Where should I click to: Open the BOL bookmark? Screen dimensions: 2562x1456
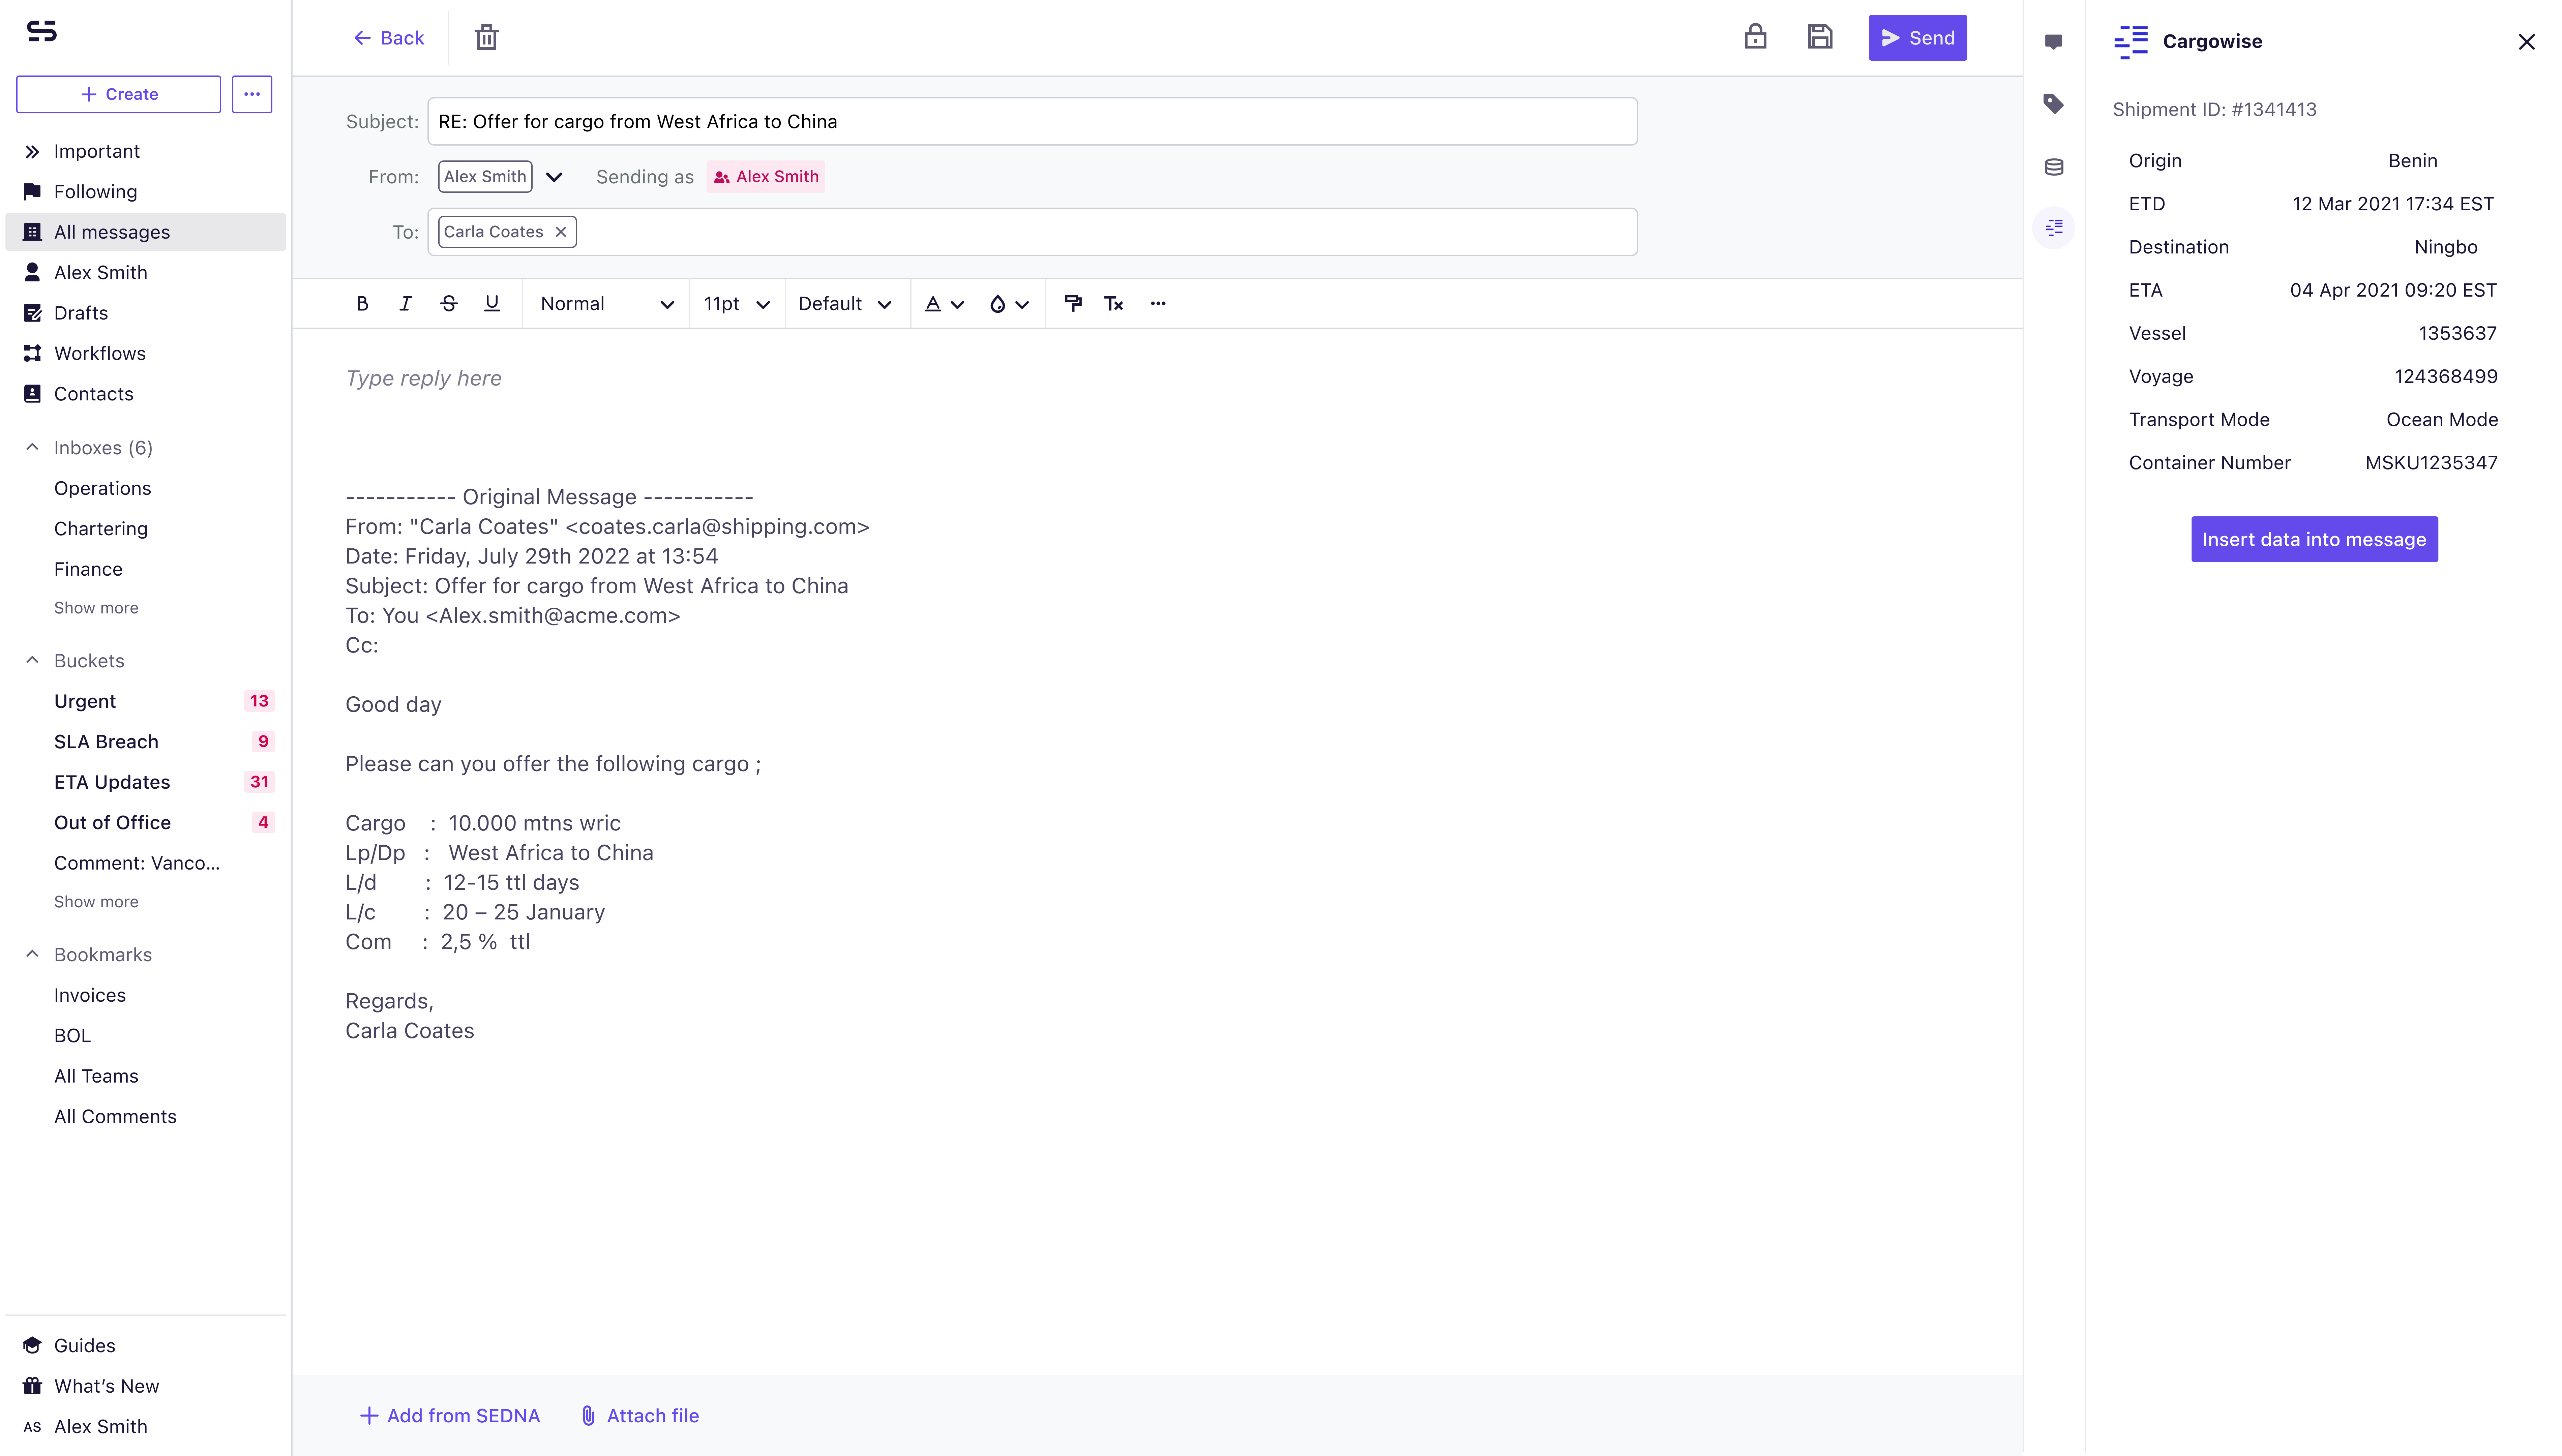(x=72, y=1036)
